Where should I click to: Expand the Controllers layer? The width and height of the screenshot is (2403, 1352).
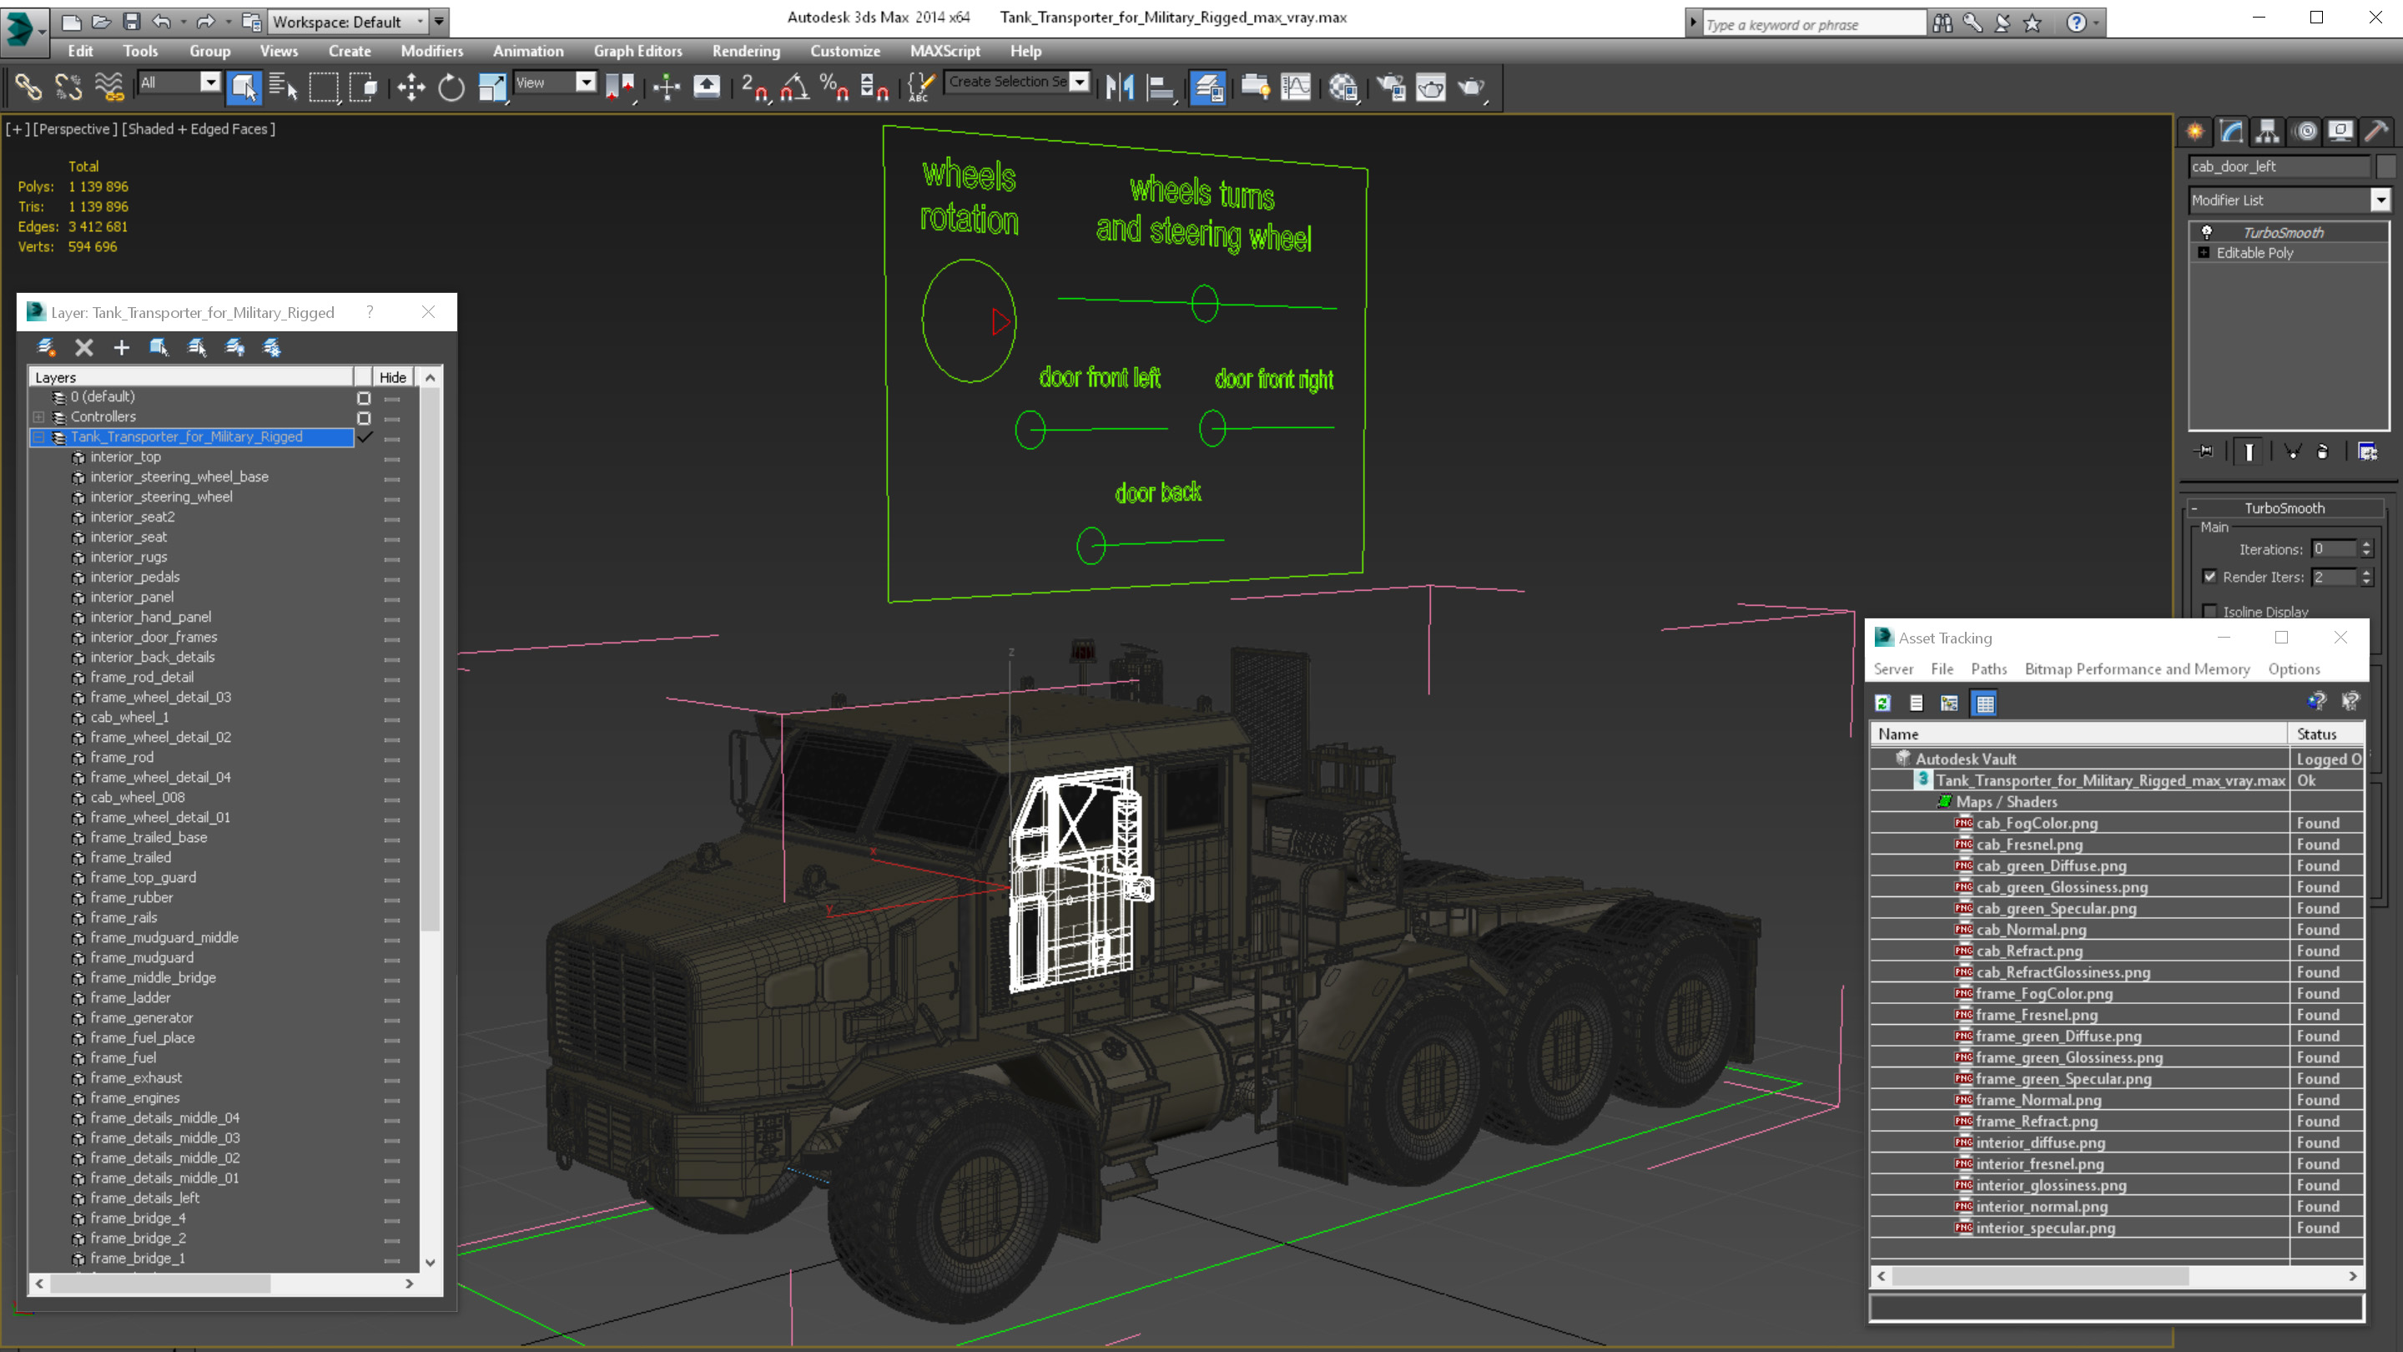39,417
